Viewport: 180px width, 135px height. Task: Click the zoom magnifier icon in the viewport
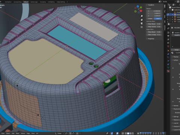tap(142, 16)
